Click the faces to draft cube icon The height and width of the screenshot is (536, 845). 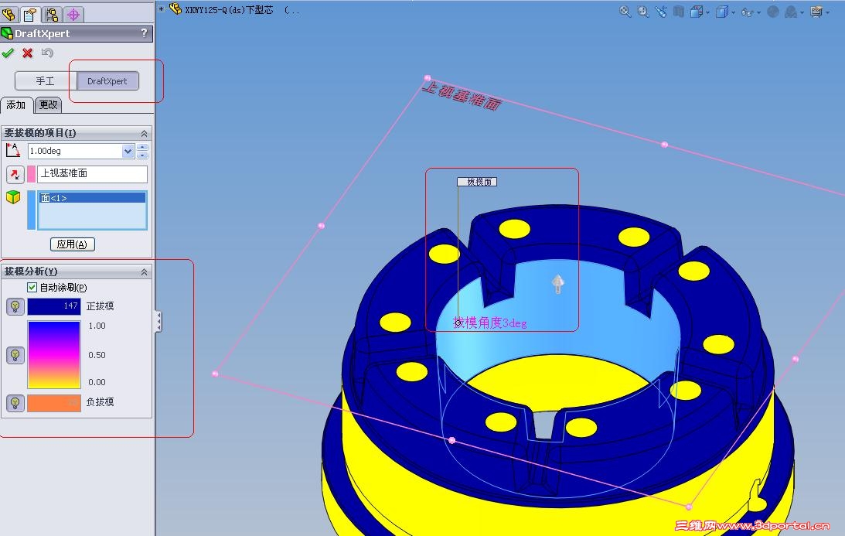coord(13,197)
